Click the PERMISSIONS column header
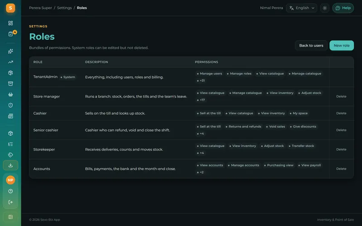362x226 pixels. coord(206,62)
